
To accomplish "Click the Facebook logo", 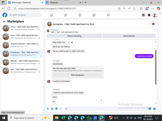I will point(5,15).
